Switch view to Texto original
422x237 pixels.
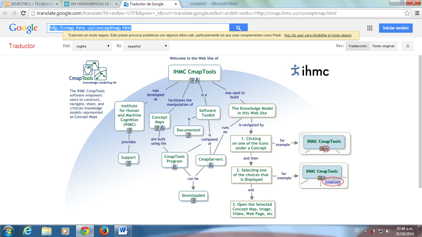point(383,46)
